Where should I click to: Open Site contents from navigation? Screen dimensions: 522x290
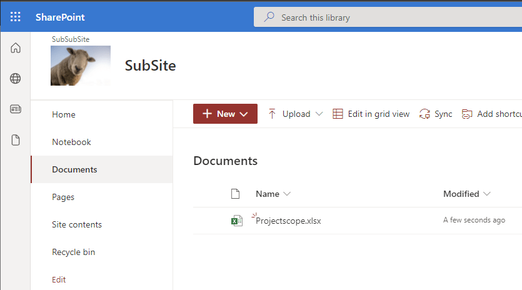(77, 224)
